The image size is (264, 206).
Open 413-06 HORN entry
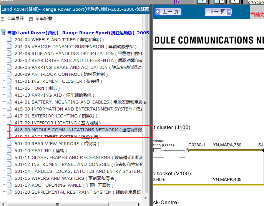click(x=37, y=88)
